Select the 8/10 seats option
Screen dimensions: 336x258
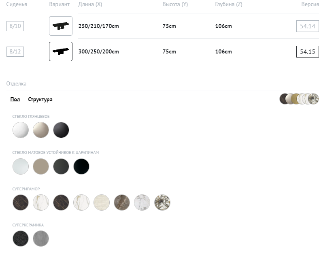(15, 26)
